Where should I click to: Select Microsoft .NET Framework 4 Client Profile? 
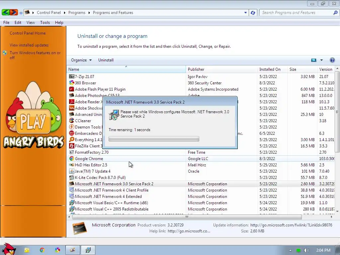201,190
